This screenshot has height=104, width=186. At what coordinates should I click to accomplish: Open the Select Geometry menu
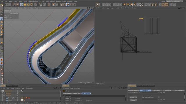(33, 1)
